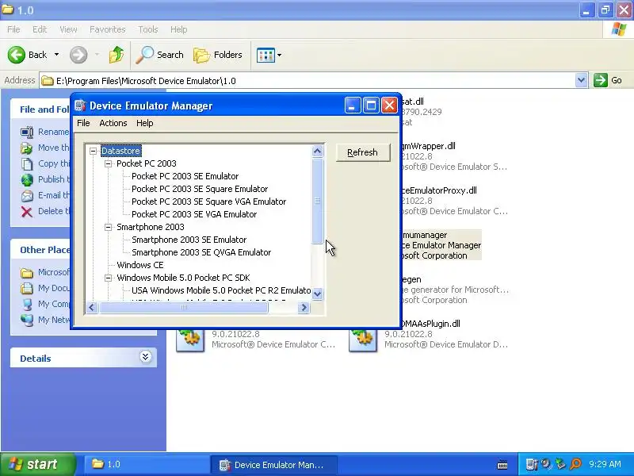Image resolution: width=634 pixels, height=476 pixels.
Task: Open Search in Explorer toolbar
Action: (x=159, y=55)
